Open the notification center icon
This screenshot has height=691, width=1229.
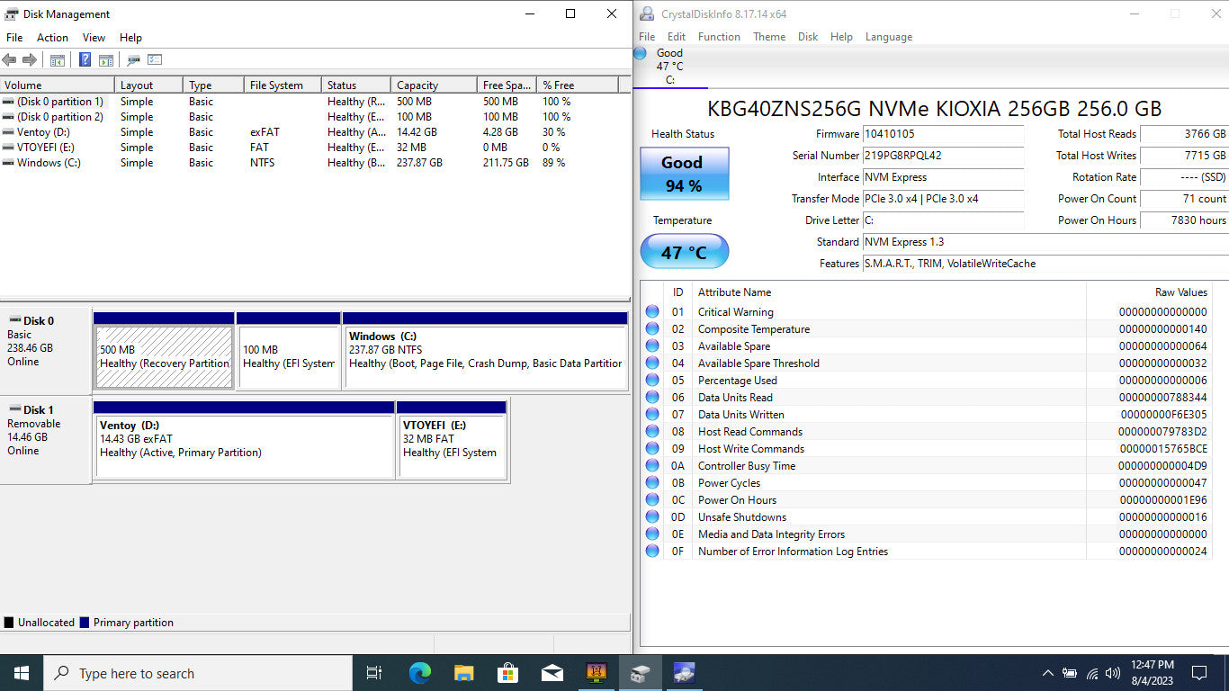coord(1198,673)
